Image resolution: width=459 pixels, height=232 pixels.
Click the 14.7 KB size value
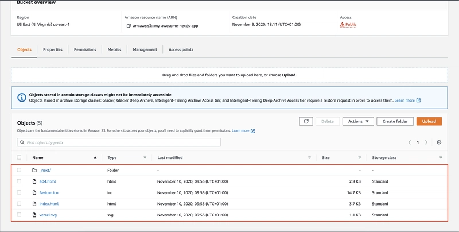coord(353,192)
